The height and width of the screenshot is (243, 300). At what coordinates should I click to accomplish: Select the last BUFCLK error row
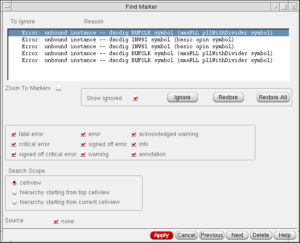coord(147,61)
